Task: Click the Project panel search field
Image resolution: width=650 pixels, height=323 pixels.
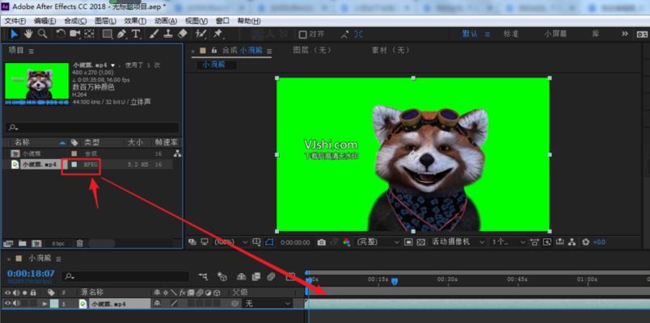Action: click(x=92, y=128)
